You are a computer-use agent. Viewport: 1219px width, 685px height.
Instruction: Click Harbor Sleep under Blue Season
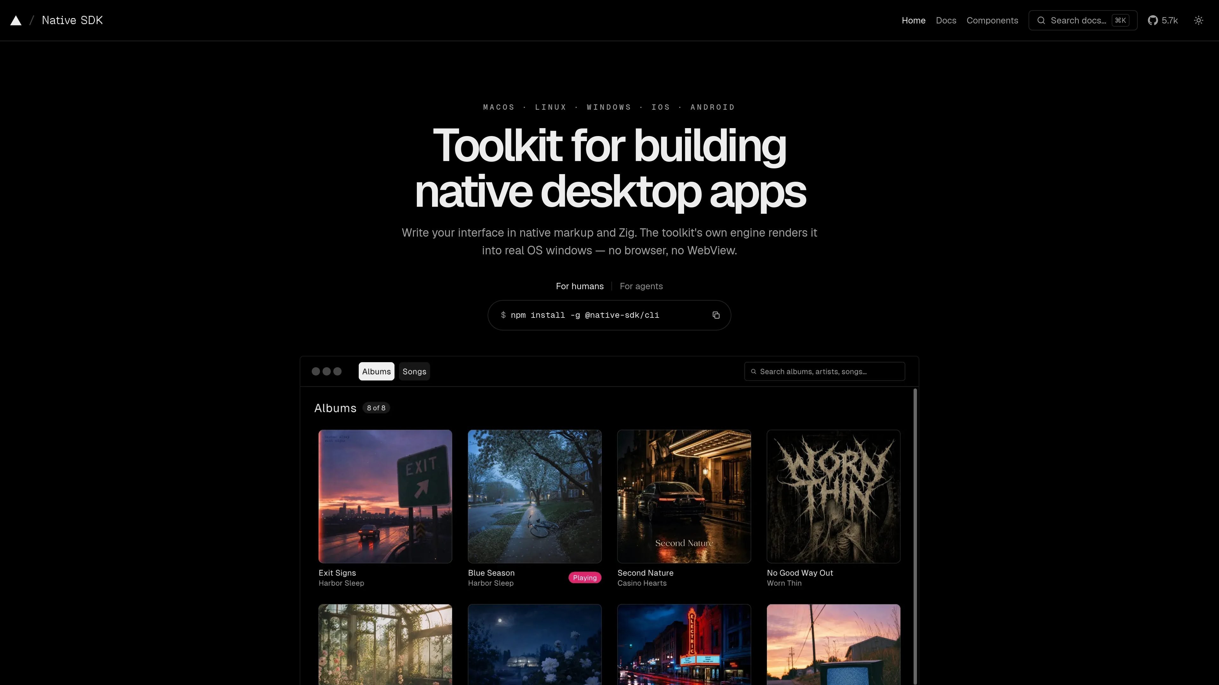point(491,584)
